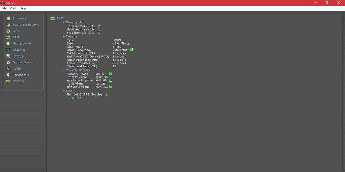This screenshot has height=172, width=345.
Task: Select the CPU chip icon
Action: click(8, 31)
